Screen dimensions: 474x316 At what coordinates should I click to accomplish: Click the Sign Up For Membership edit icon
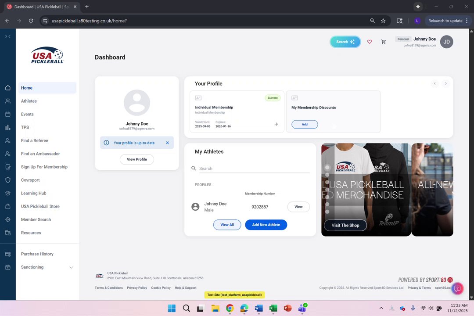(x=8, y=167)
